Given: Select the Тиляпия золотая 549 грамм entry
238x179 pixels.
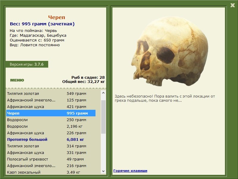Looking at the screenshot, I should [51, 93].
